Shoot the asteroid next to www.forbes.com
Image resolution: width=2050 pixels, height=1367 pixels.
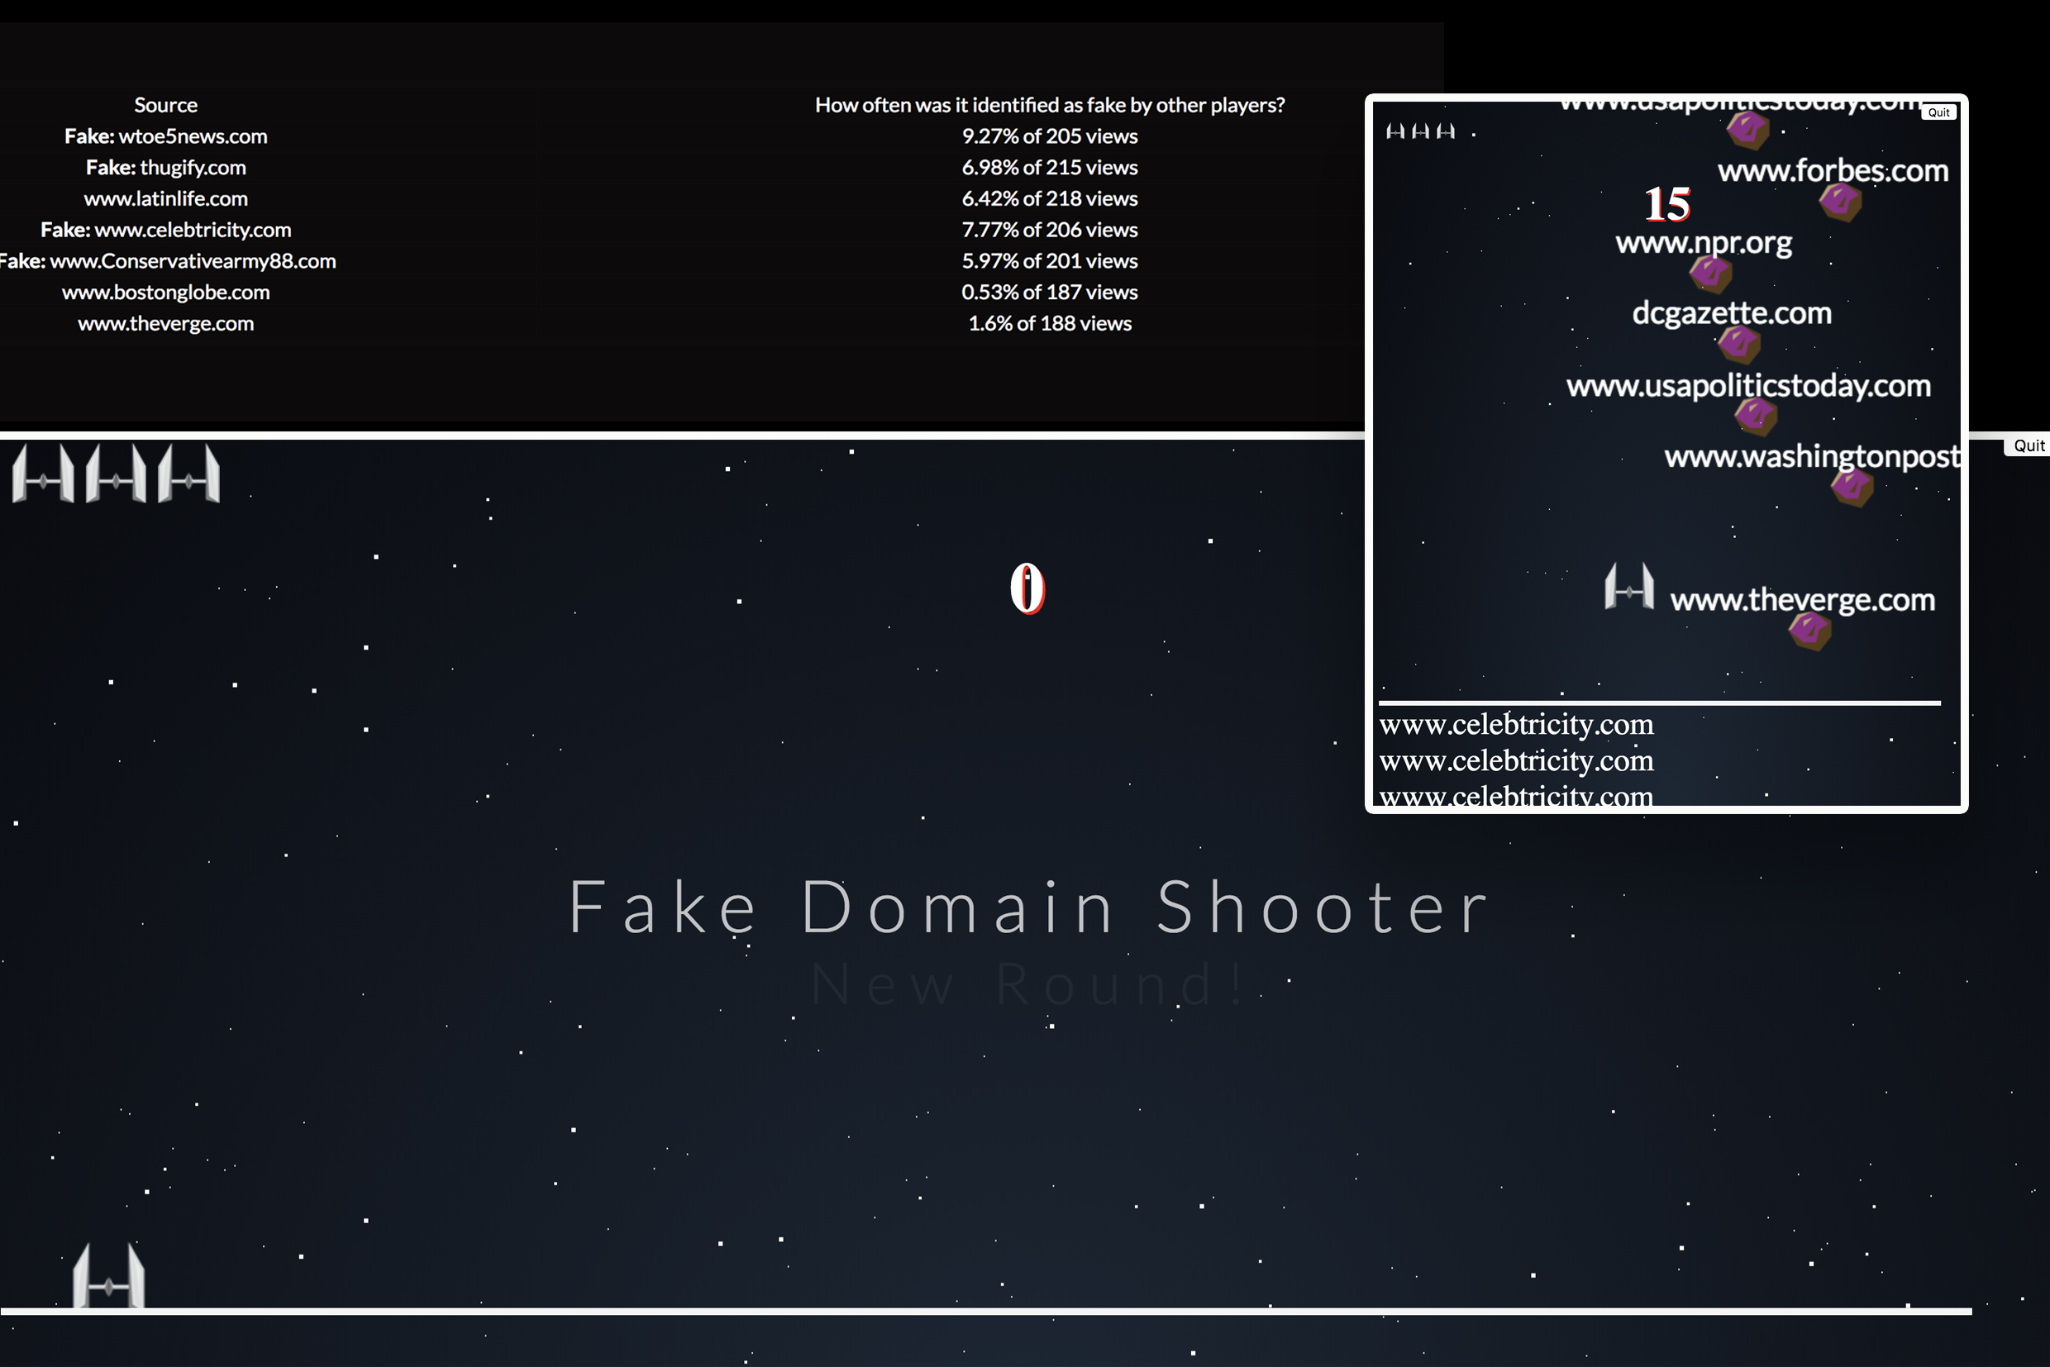click(x=1840, y=202)
